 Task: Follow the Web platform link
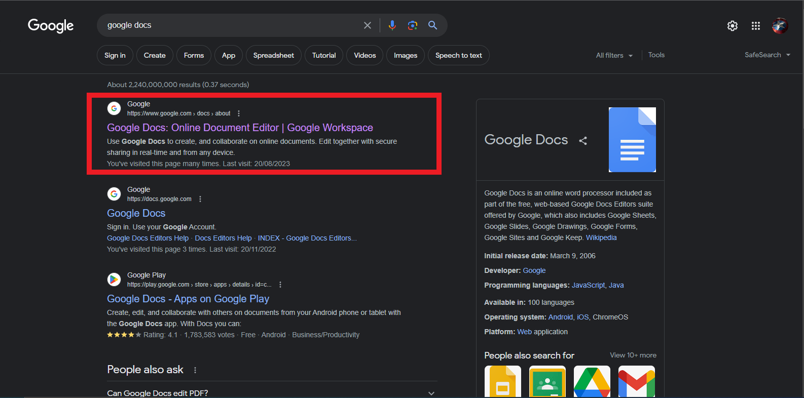525,332
